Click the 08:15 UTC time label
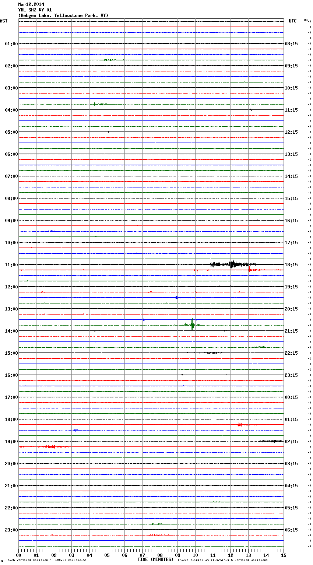This screenshot has height=565, width=313. tap(291, 44)
